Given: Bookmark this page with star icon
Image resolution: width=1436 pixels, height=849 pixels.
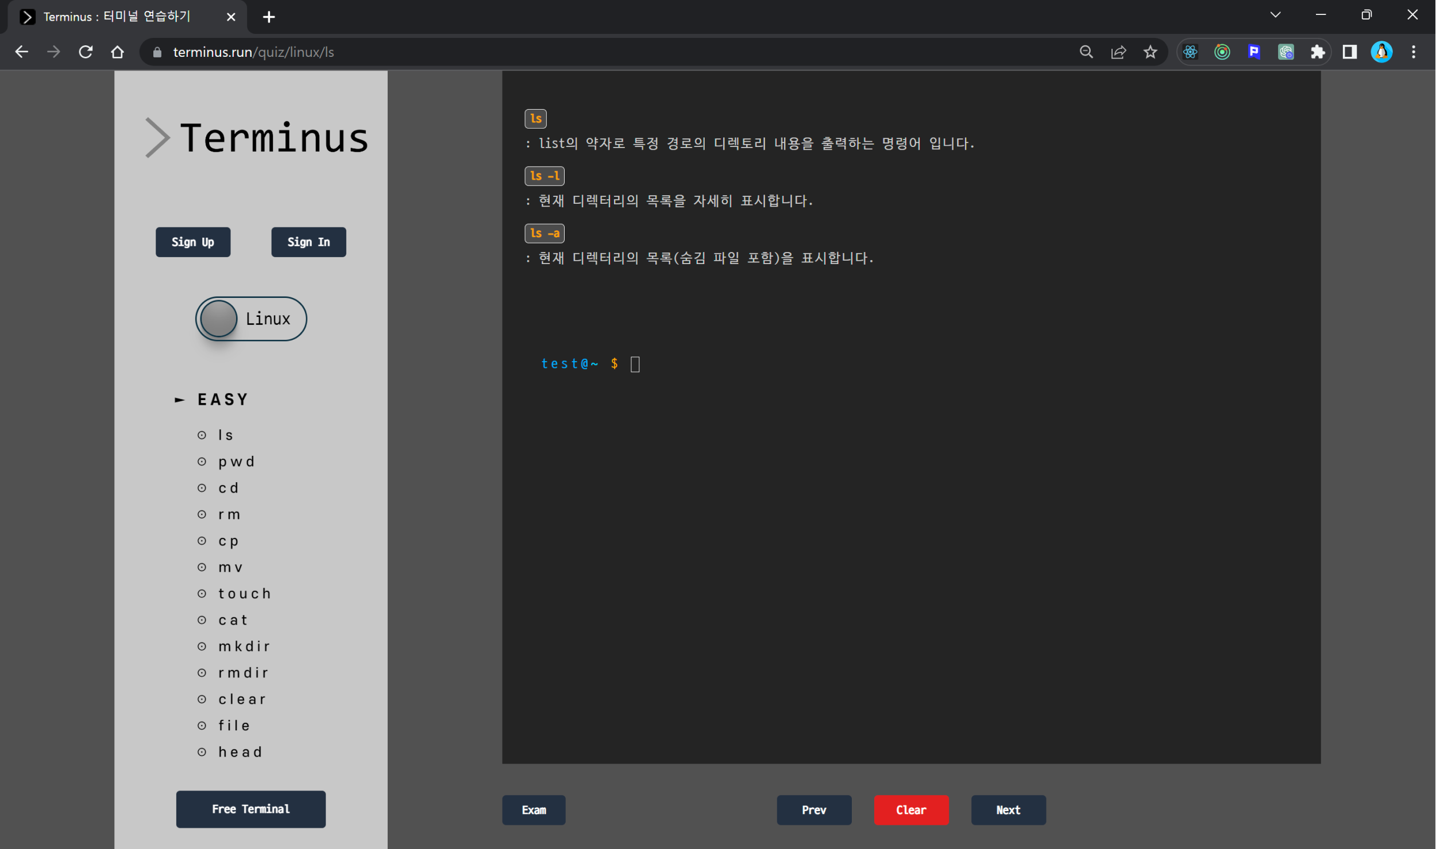Looking at the screenshot, I should tap(1150, 52).
